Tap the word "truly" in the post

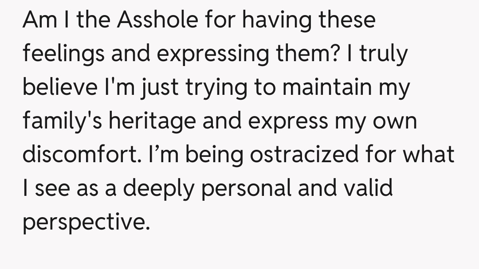tap(383, 55)
